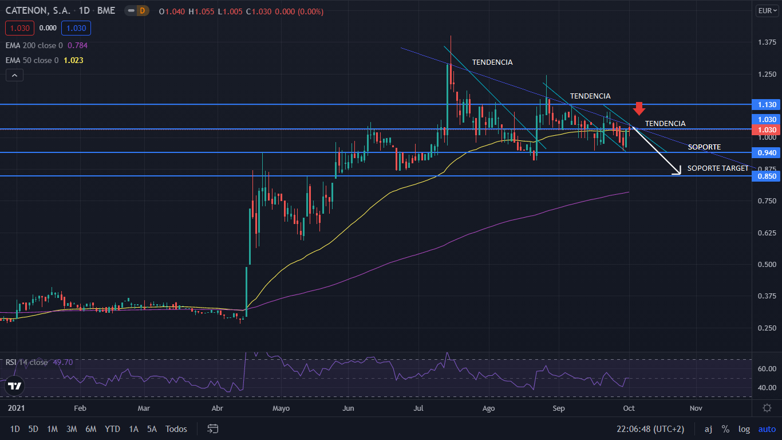Click the RSI 14 close indicator label

click(x=26, y=362)
